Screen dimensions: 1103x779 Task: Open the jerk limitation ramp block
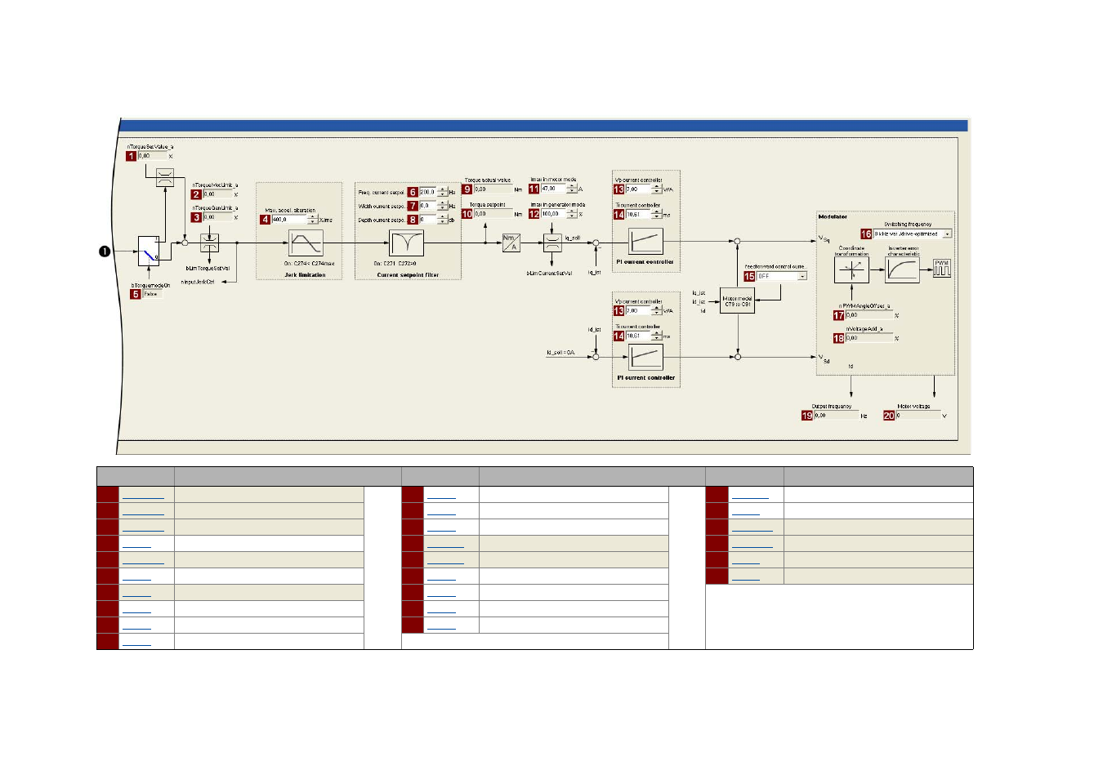click(x=306, y=243)
